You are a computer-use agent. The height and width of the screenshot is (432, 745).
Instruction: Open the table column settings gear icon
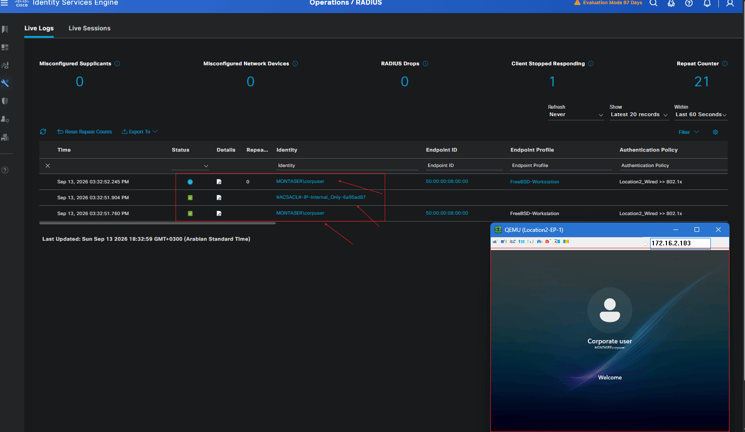click(x=715, y=132)
